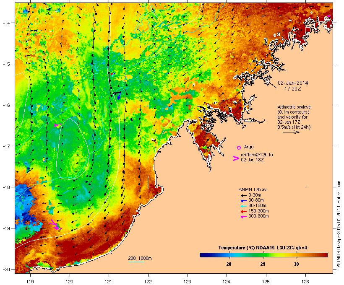Click the colorbar value 29
Viewport: 344px width, 285px height.
(263, 264)
